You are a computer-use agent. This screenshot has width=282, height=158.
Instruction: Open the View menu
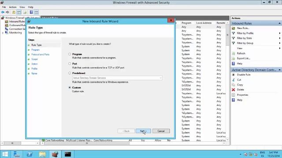pyautogui.click(x=22, y=7)
